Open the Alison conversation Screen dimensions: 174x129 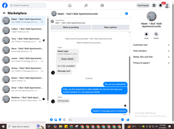coord(24,79)
